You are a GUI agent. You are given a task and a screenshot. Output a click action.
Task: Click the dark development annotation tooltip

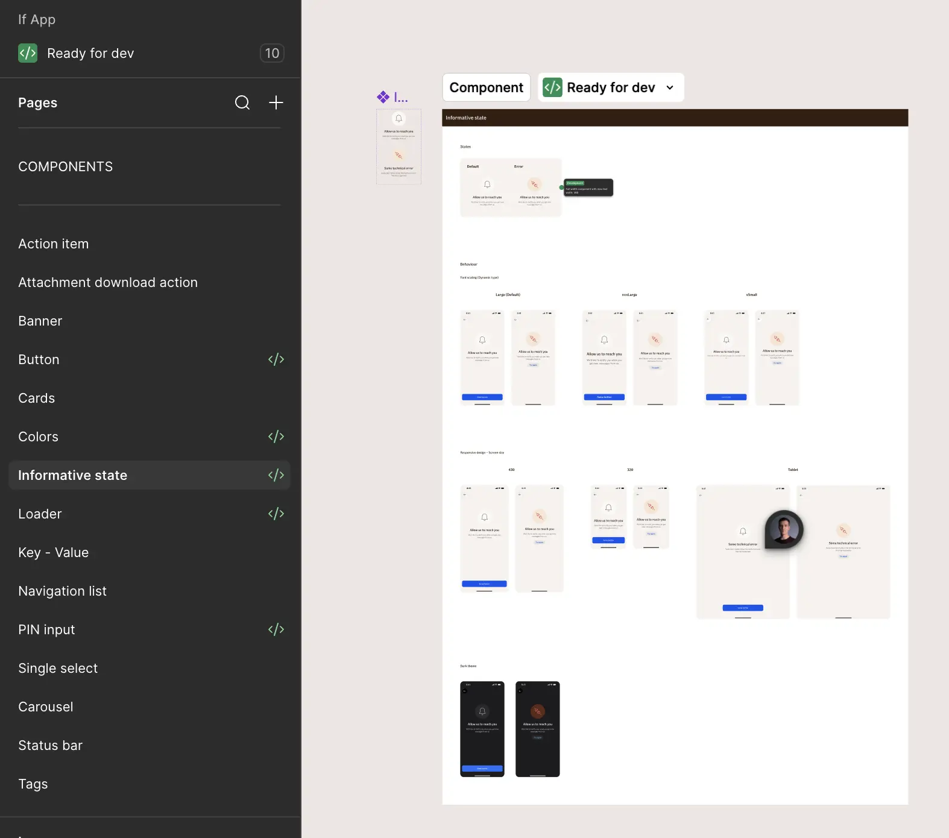point(588,187)
